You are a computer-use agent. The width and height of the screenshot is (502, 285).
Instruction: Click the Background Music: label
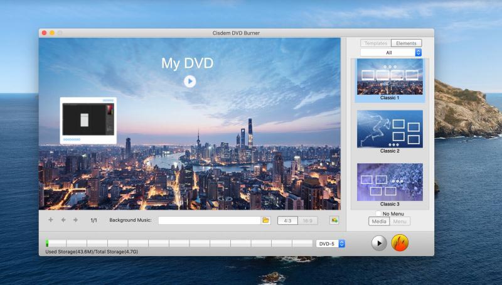pyautogui.click(x=131, y=220)
